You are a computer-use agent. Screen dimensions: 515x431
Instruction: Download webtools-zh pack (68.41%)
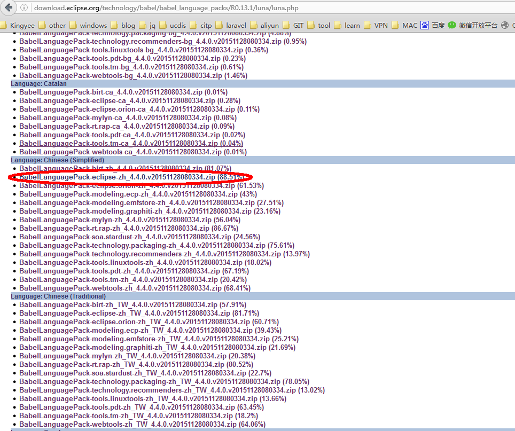135,288
